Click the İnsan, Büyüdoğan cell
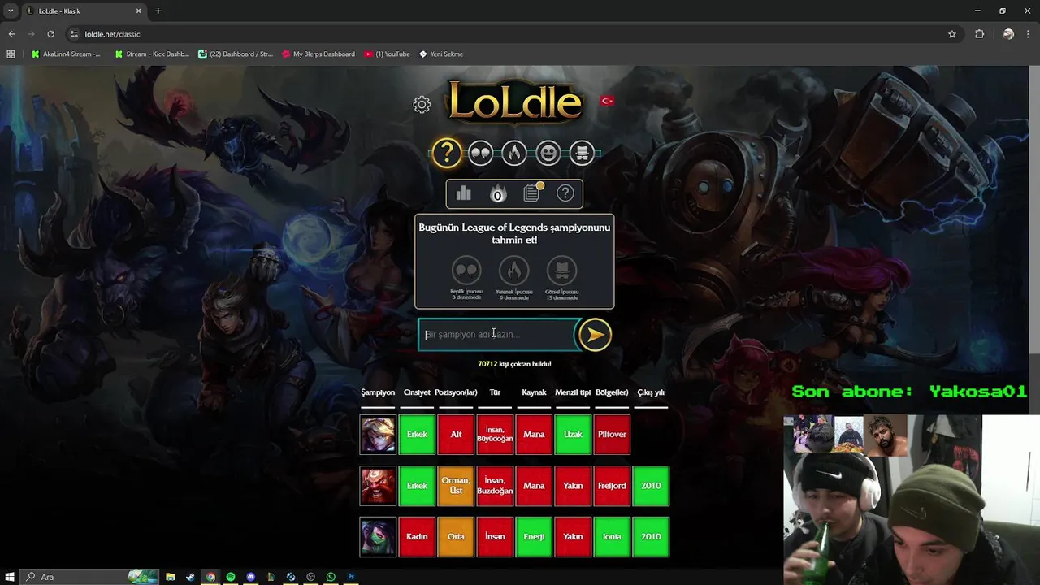 [x=495, y=435]
